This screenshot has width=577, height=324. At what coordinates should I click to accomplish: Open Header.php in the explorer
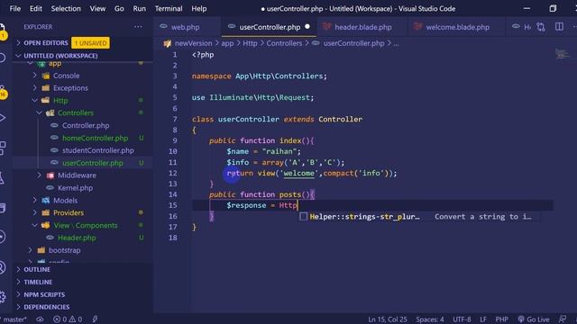[x=77, y=238]
